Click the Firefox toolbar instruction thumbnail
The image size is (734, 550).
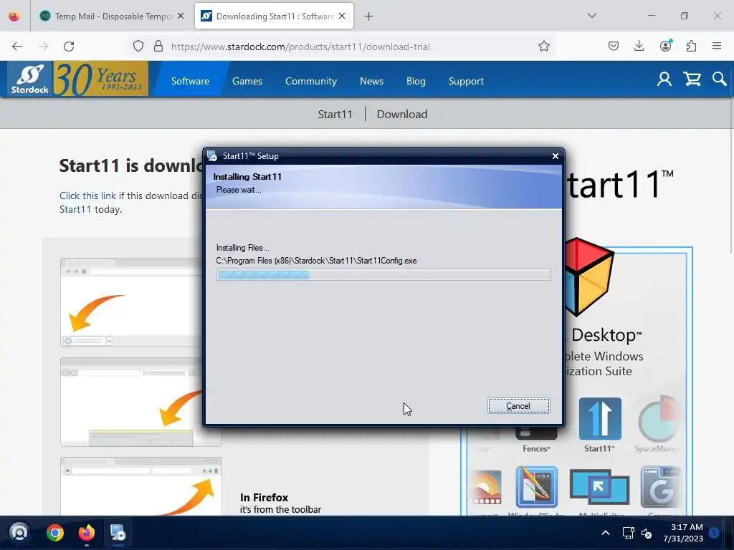(141, 486)
